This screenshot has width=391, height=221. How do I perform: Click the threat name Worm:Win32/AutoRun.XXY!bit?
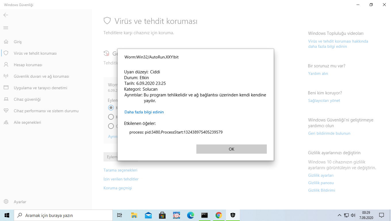[x=152, y=57]
